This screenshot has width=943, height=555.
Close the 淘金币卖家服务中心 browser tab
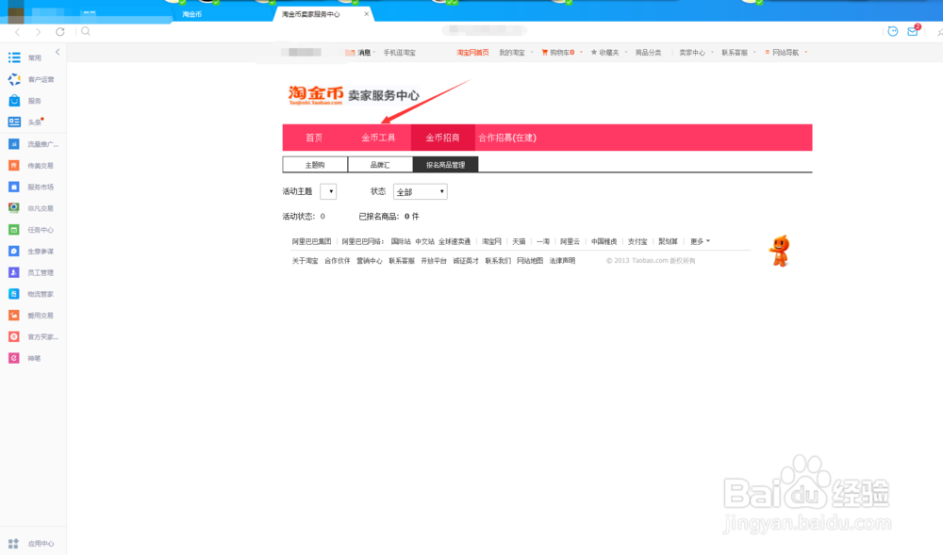tap(366, 14)
